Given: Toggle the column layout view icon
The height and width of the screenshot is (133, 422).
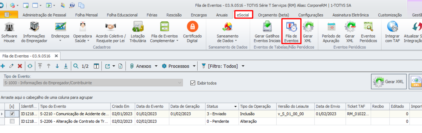Looking at the screenshot, I should pyautogui.click(x=97, y=66).
